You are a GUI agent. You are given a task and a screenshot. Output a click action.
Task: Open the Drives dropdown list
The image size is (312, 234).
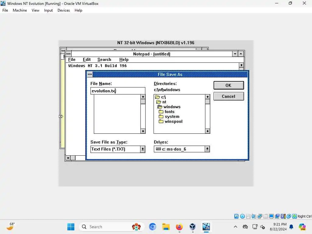(x=207, y=149)
